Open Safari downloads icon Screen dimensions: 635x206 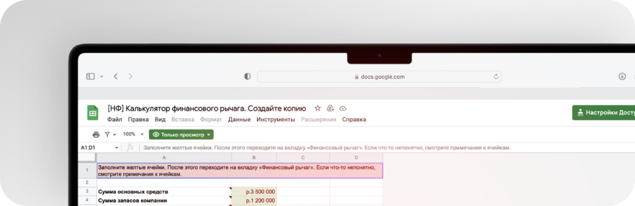pyautogui.click(x=622, y=77)
